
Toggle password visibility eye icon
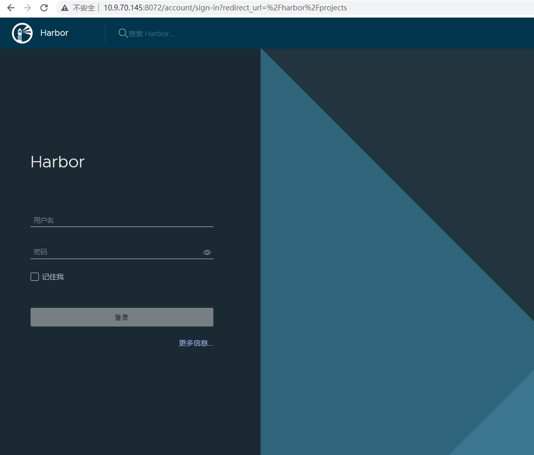tap(207, 252)
